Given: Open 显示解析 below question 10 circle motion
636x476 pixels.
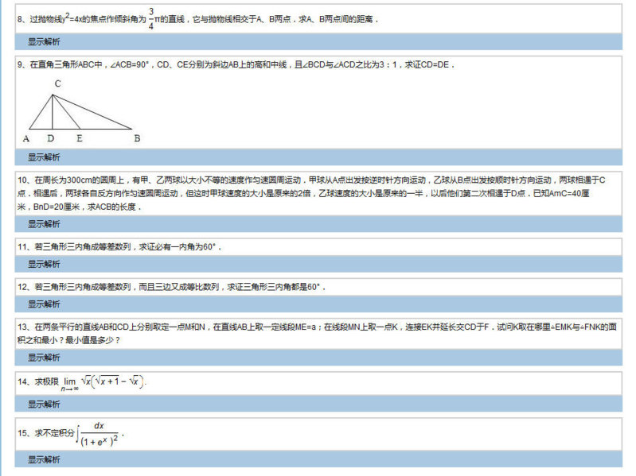Looking at the screenshot, I should click(44, 223).
